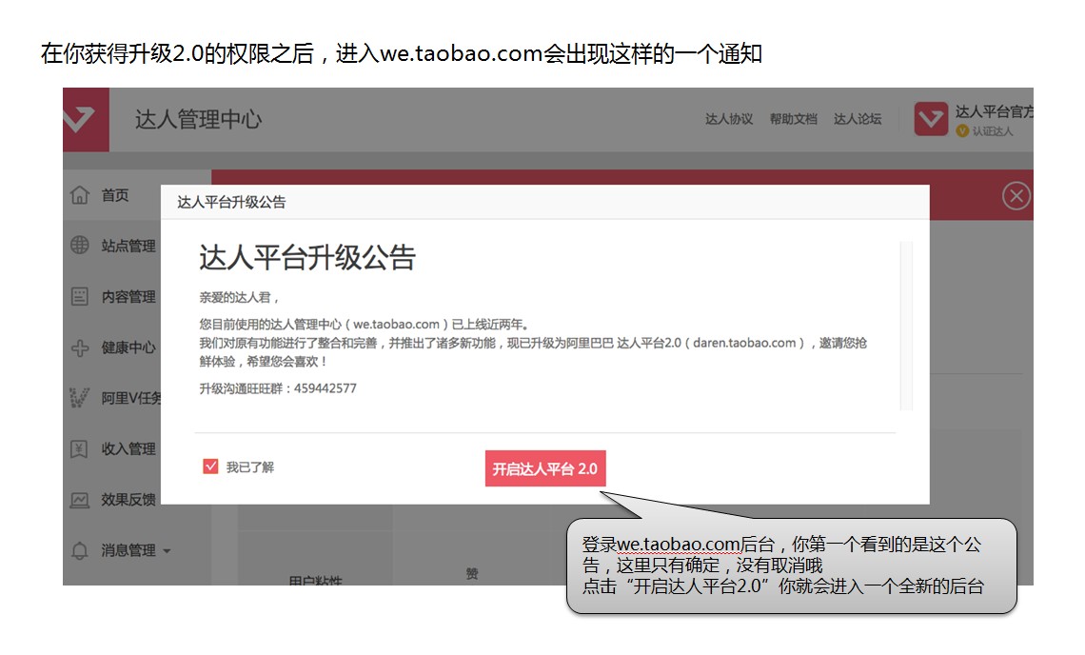Open the 帮助文档 link
This screenshot has width=1085, height=655.
(794, 119)
